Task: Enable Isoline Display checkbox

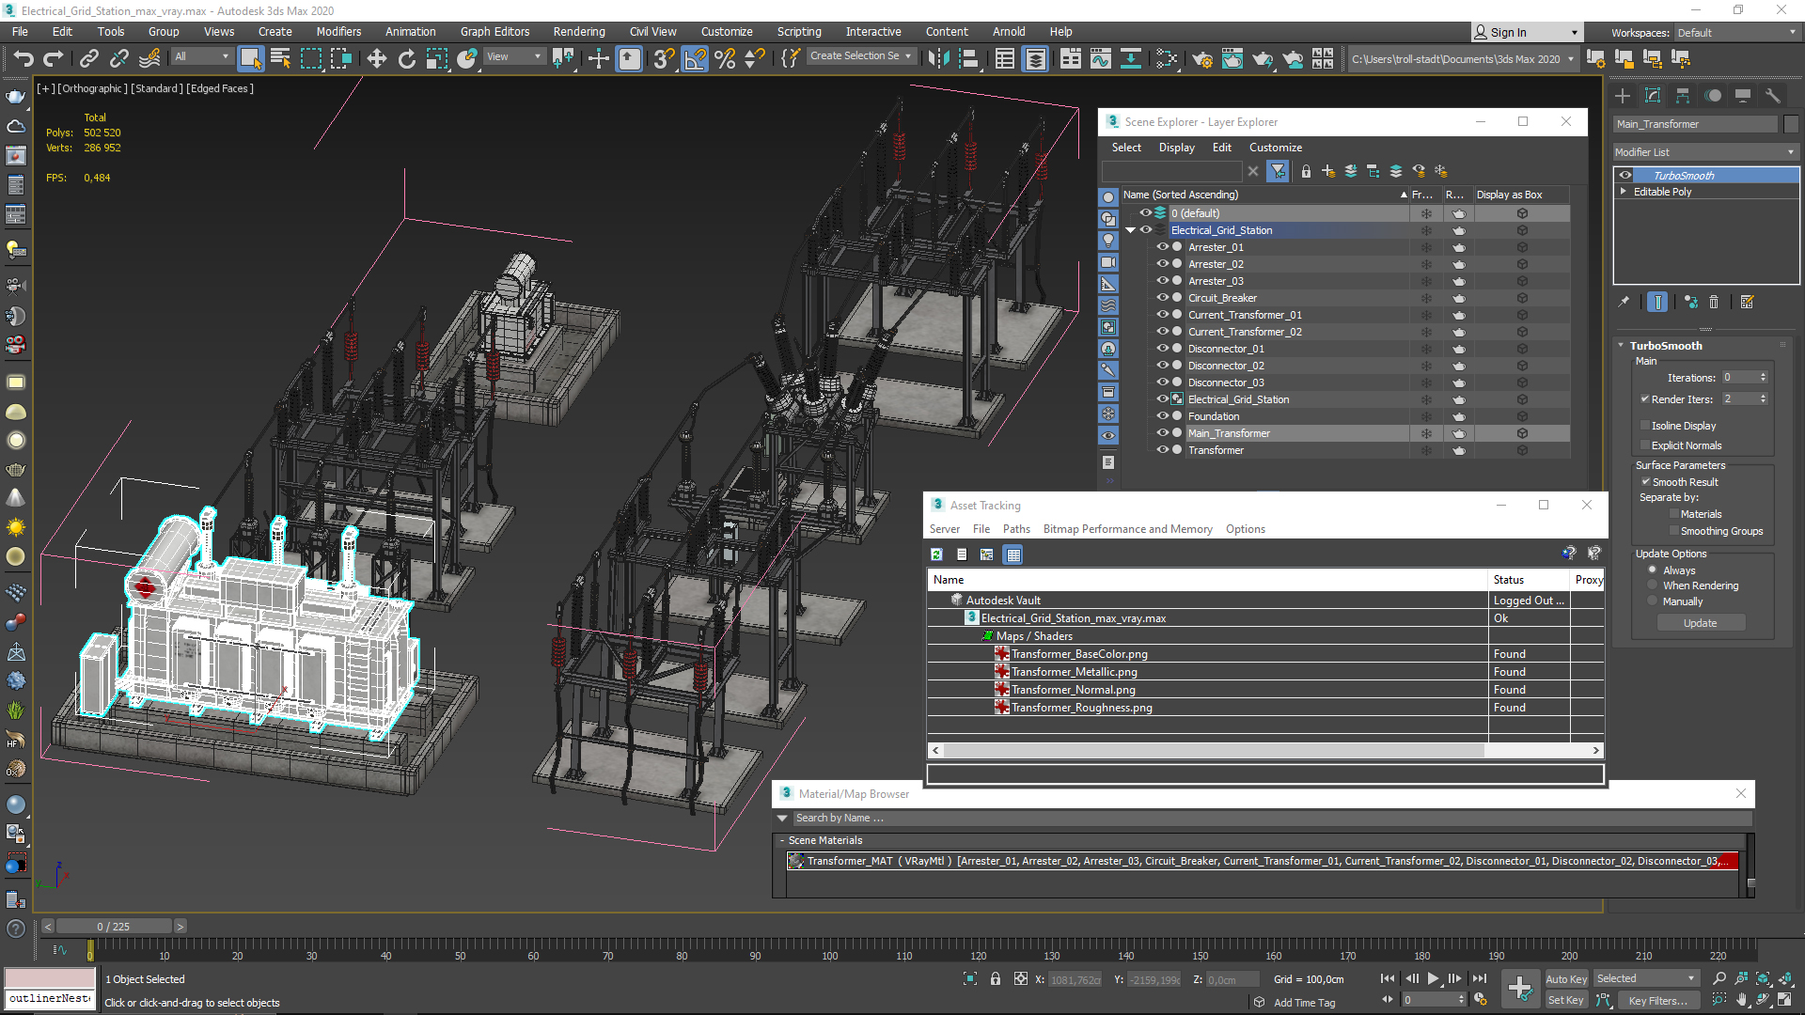Action: click(1644, 426)
